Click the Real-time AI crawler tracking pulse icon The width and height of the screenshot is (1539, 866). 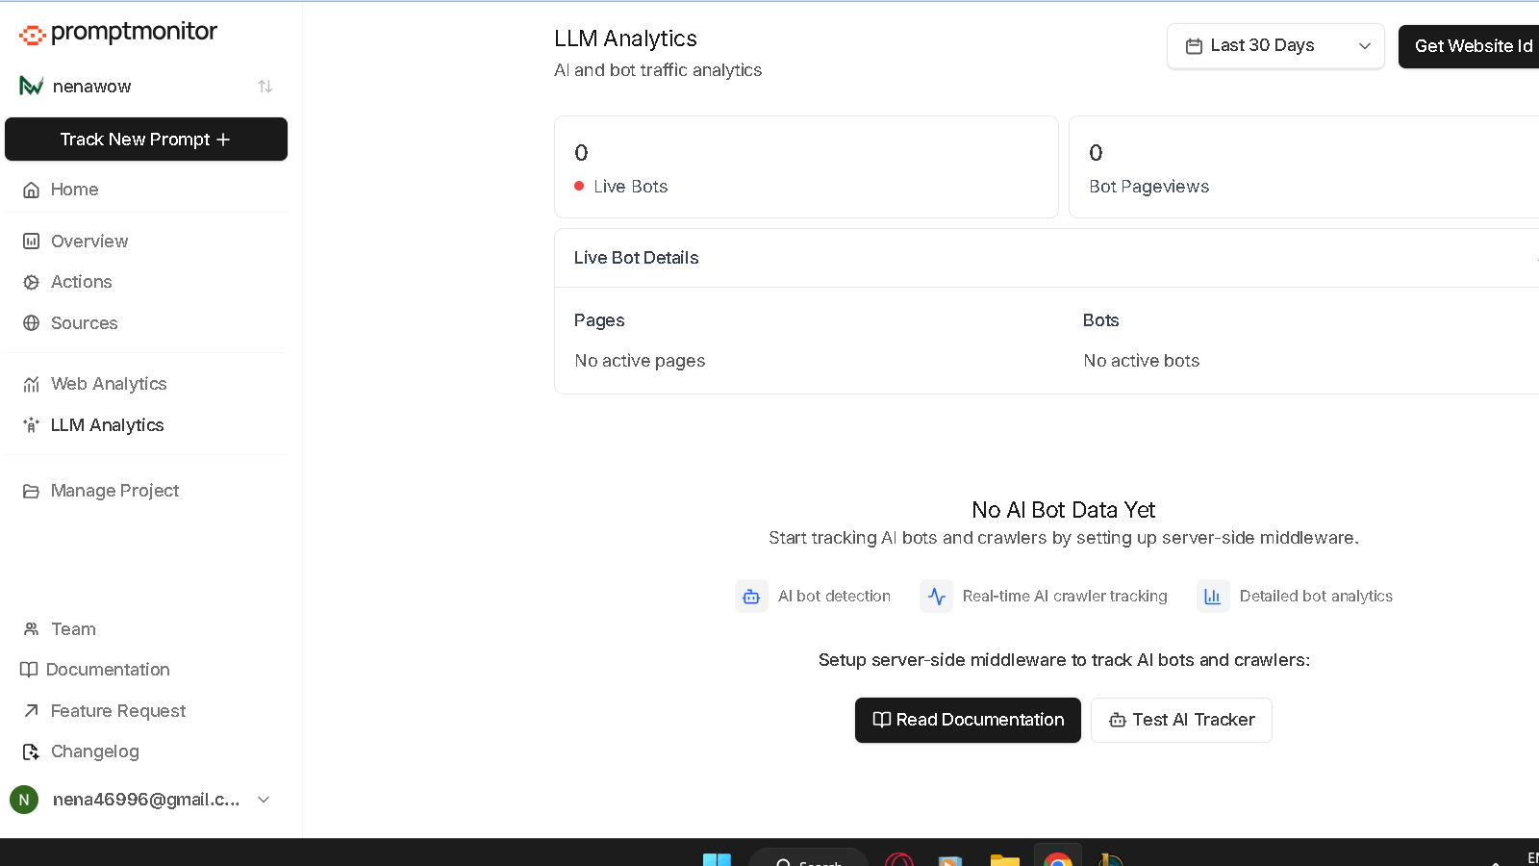tap(936, 597)
